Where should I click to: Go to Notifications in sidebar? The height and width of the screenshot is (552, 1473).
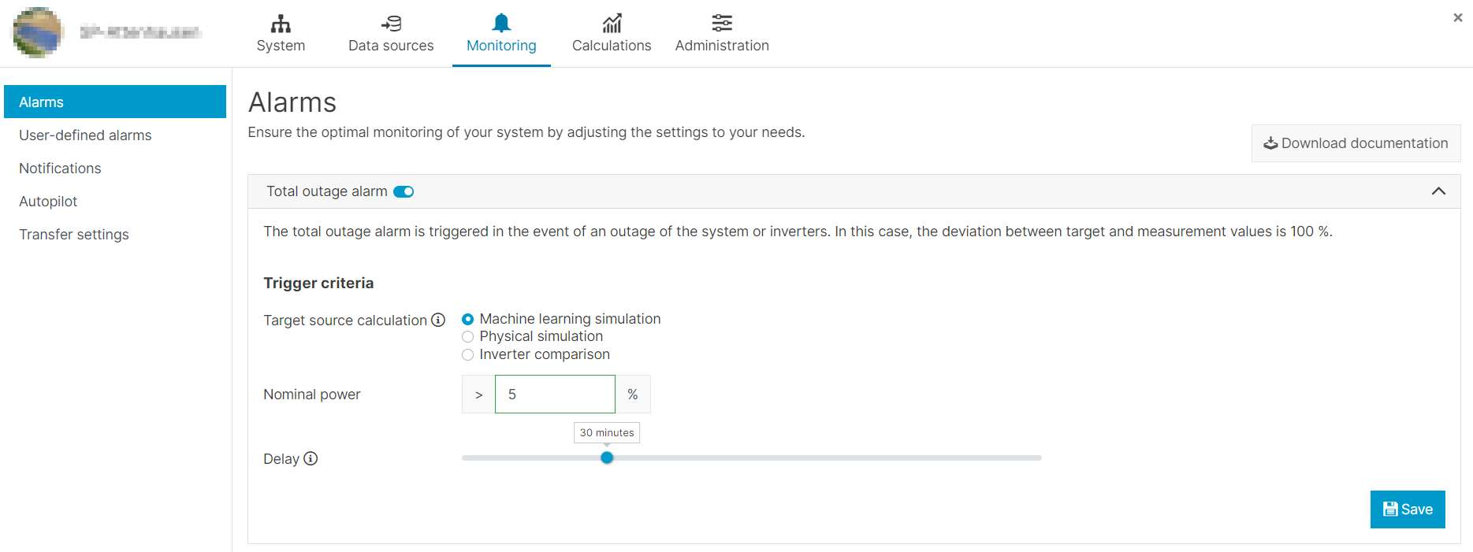click(60, 169)
